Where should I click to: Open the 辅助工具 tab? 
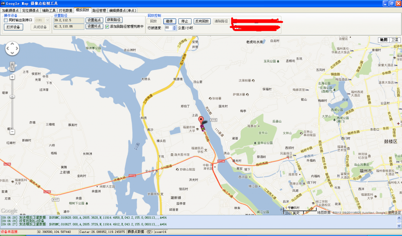click(x=49, y=10)
